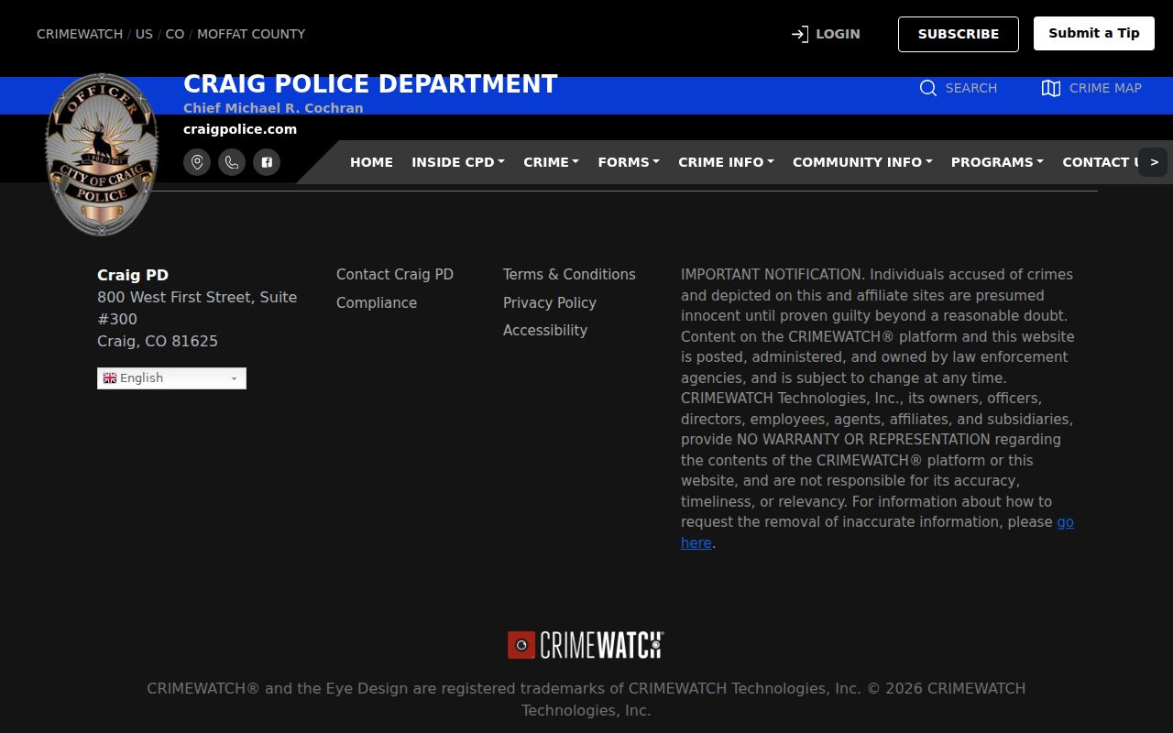This screenshot has height=733, width=1173.
Task: Open the Compliance link
Action: 377,302
